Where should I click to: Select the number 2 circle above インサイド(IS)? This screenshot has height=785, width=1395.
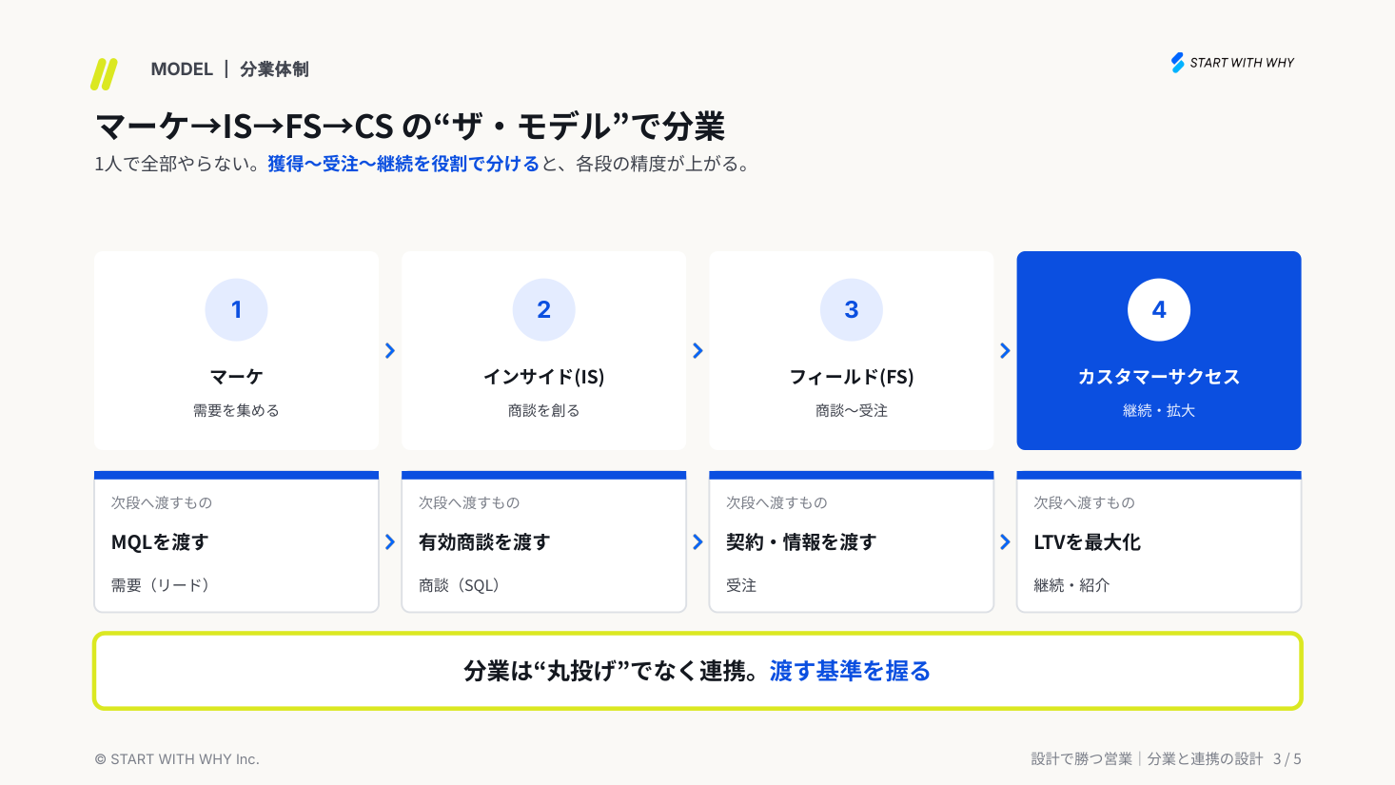pos(543,309)
